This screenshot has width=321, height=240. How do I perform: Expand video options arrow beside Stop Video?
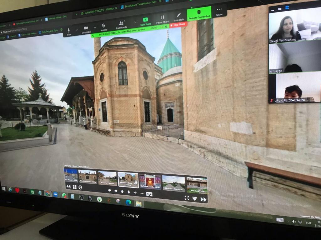coord(95,27)
